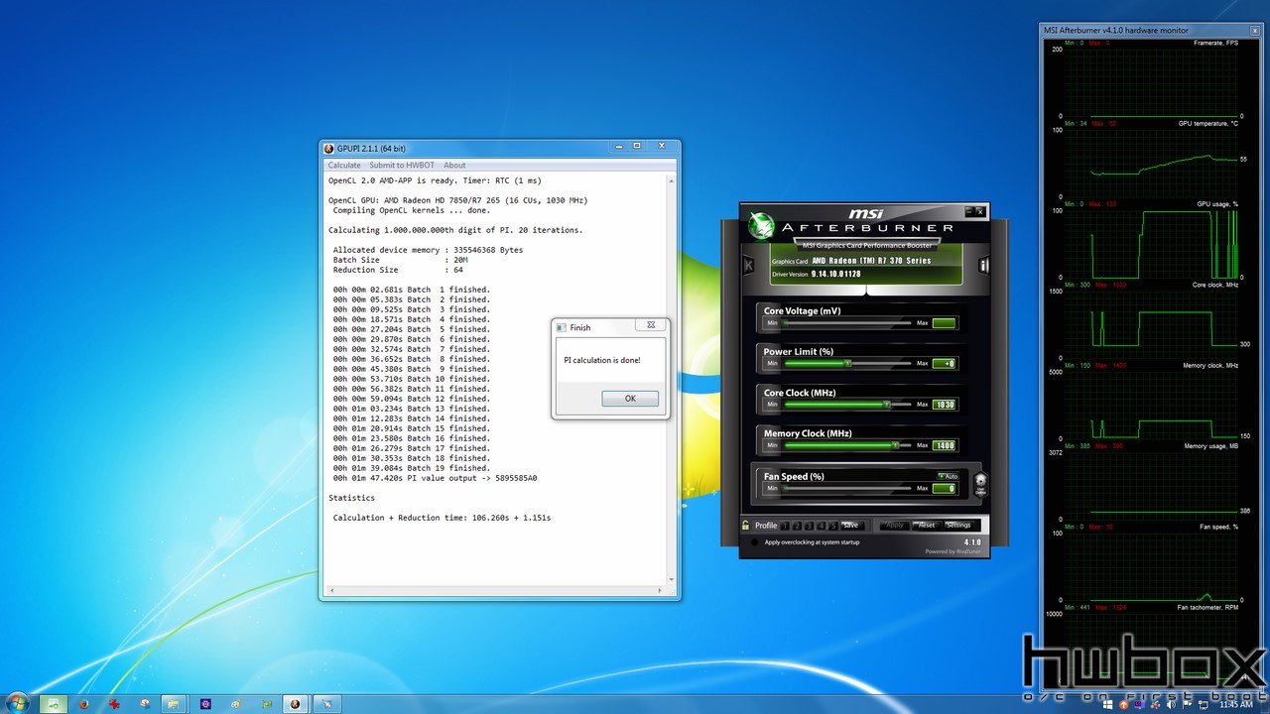Click the PI value output line 5895585A0

pos(435,478)
